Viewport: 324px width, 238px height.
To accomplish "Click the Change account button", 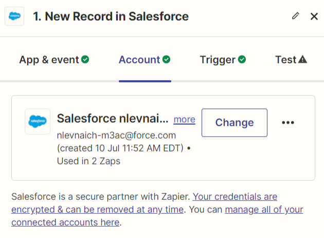I will coord(235,123).
